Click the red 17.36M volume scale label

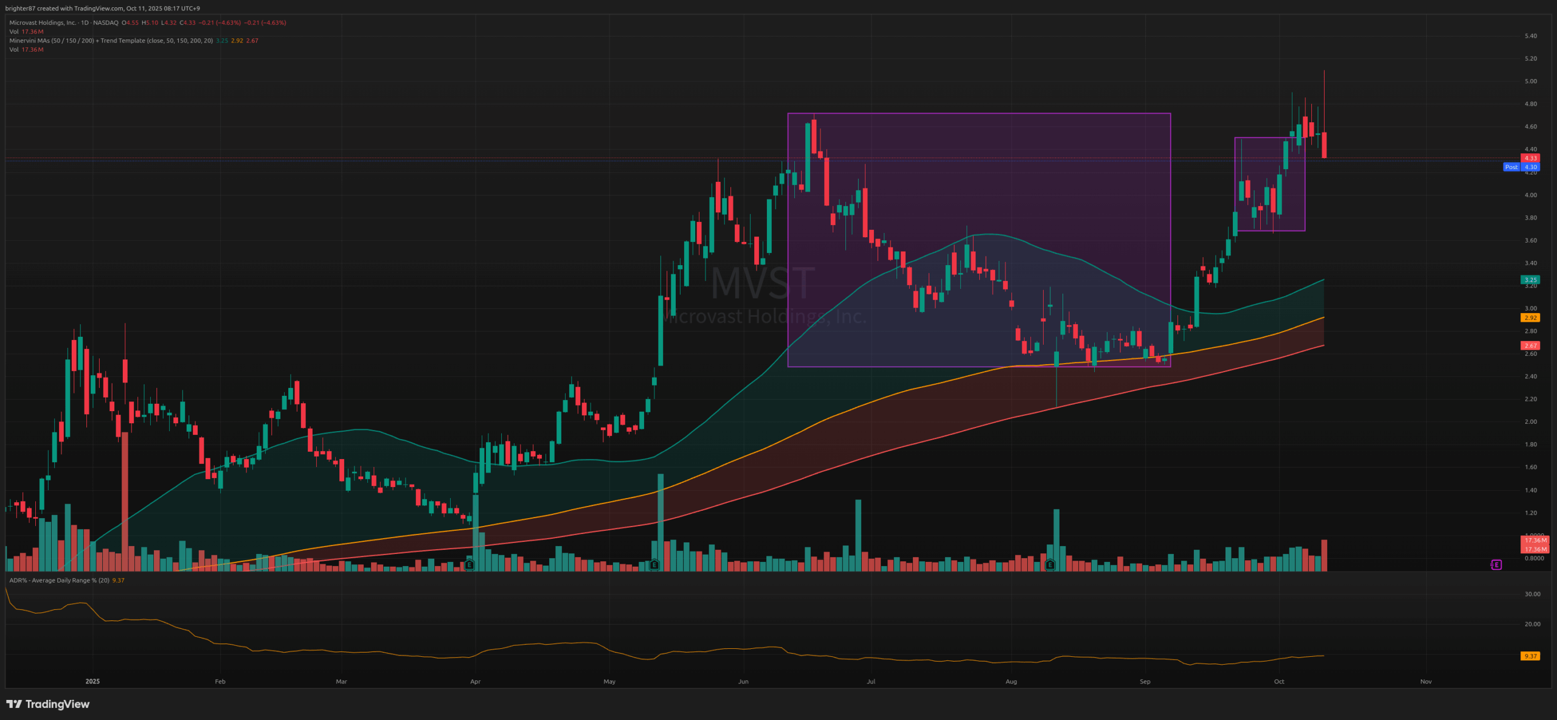[1535, 541]
